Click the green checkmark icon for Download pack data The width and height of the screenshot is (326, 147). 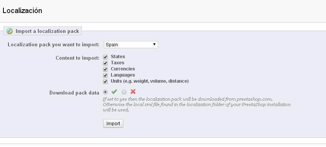click(x=114, y=91)
